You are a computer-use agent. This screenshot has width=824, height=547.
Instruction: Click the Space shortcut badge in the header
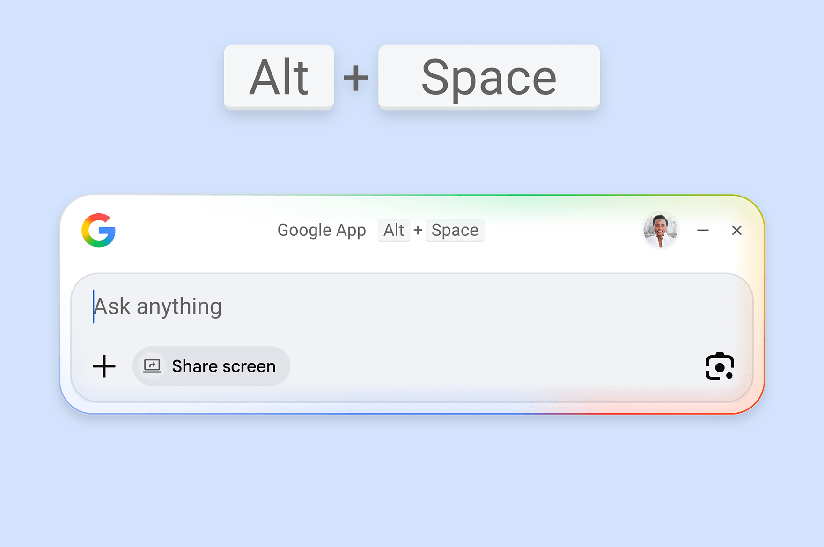455,230
